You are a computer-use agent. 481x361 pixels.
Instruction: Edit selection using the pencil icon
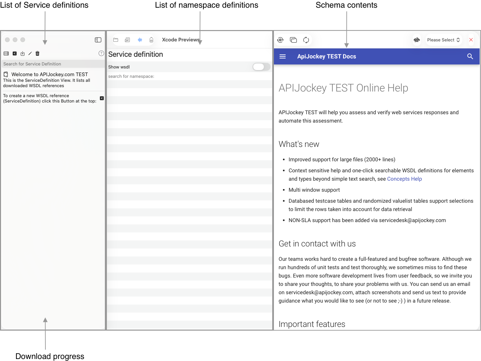[30, 53]
